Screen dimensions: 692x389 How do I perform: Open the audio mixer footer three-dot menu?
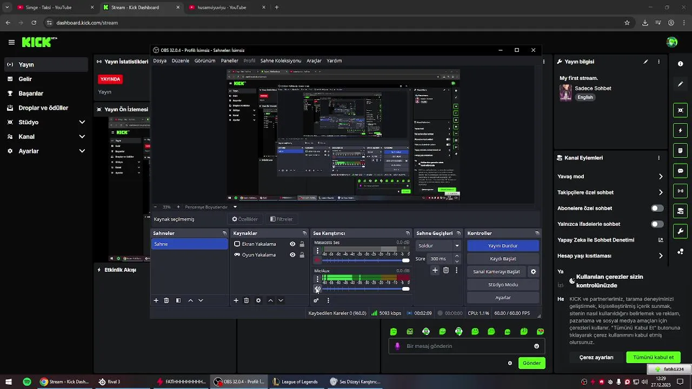click(x=328, y=300)
